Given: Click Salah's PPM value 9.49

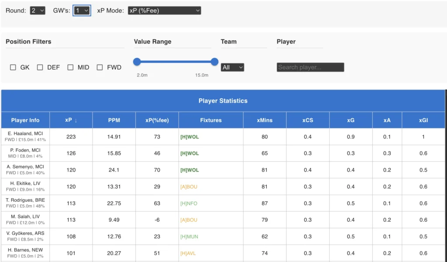Looking at the screenshot, I should pos(114,220).
